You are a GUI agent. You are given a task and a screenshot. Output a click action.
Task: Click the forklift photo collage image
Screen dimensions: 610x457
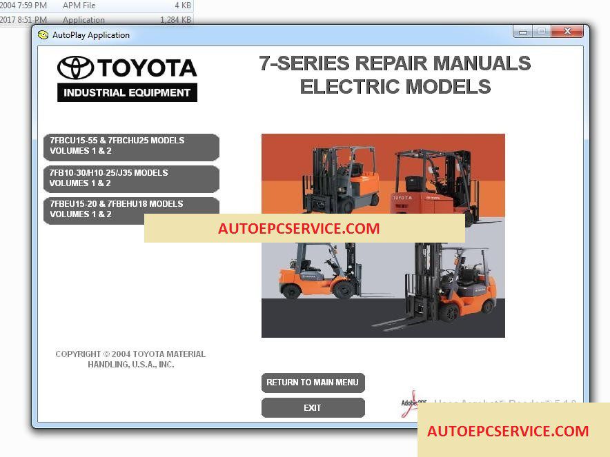click(x=383, y=236)
